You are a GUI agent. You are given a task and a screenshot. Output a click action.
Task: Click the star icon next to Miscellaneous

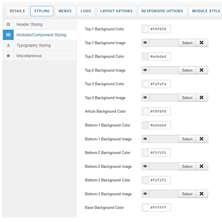pos(8,56)
